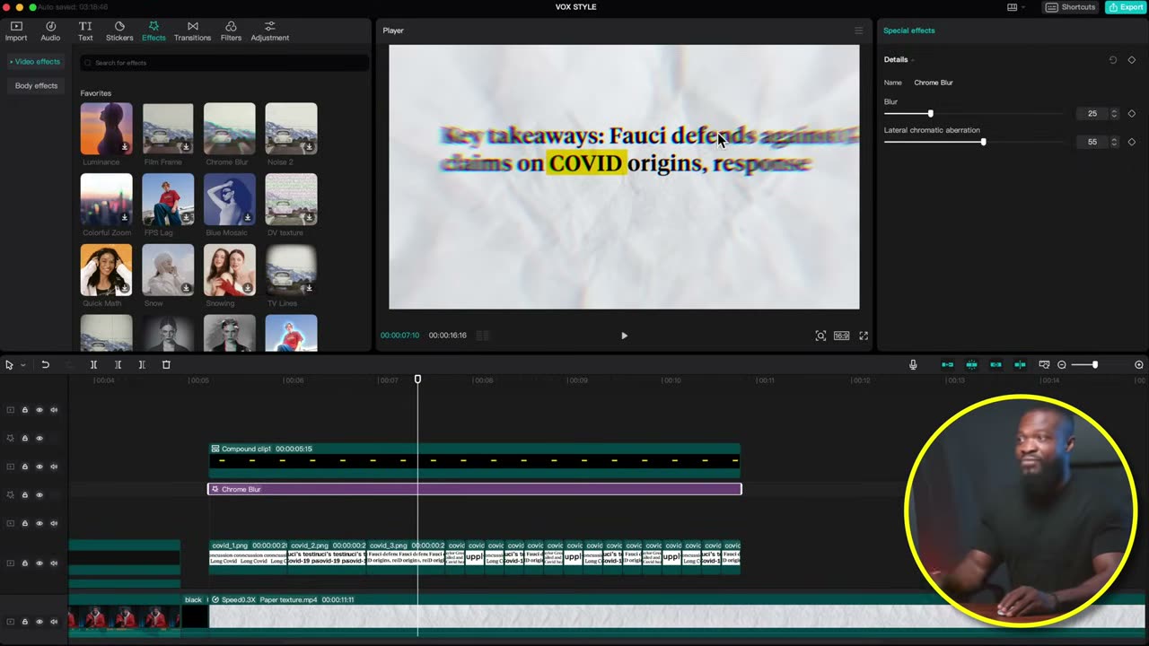The height and width of the screenshot is (646, 1149).
Task: Mute the Paper texture main track
Action: point(54,622)
